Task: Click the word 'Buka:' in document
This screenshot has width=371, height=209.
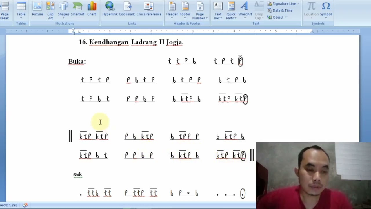Action: pos(77,61)
